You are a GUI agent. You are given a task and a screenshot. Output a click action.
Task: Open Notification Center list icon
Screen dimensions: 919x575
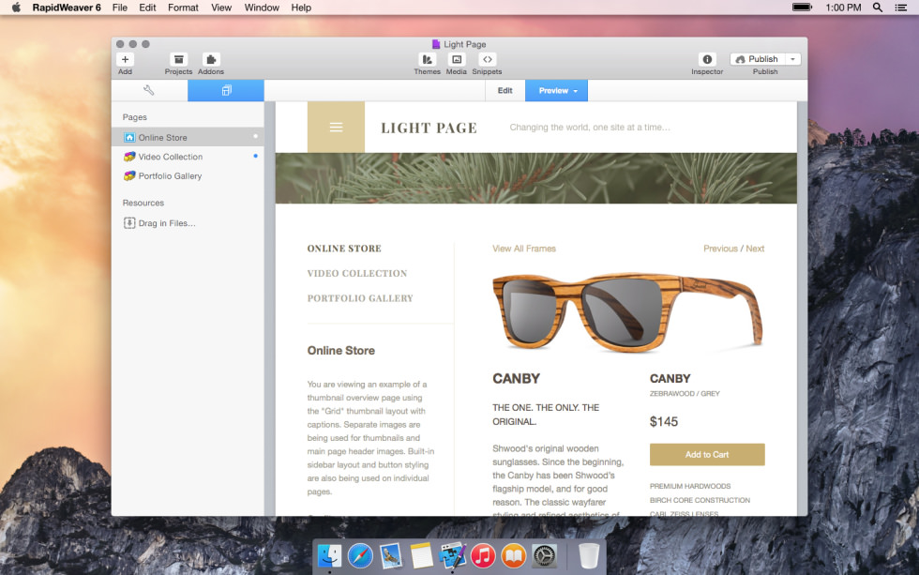tap(901, 7)
